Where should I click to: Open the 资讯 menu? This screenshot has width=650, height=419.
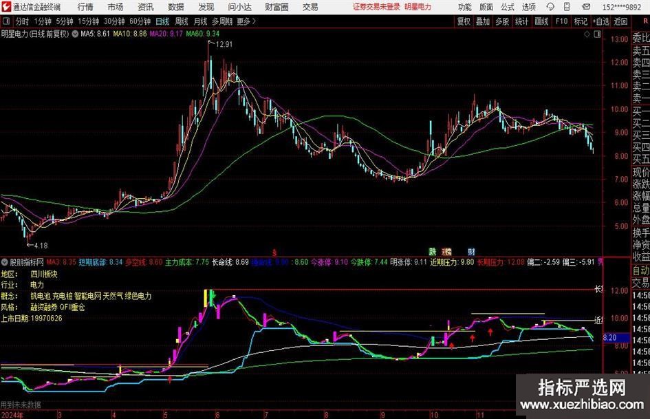coord(146,7)
